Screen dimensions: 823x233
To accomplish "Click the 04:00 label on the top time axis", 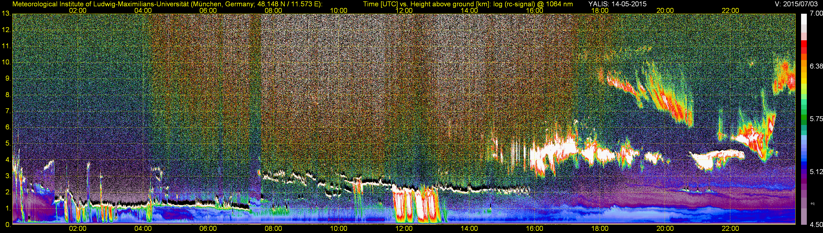I will [x=143, y=10].
